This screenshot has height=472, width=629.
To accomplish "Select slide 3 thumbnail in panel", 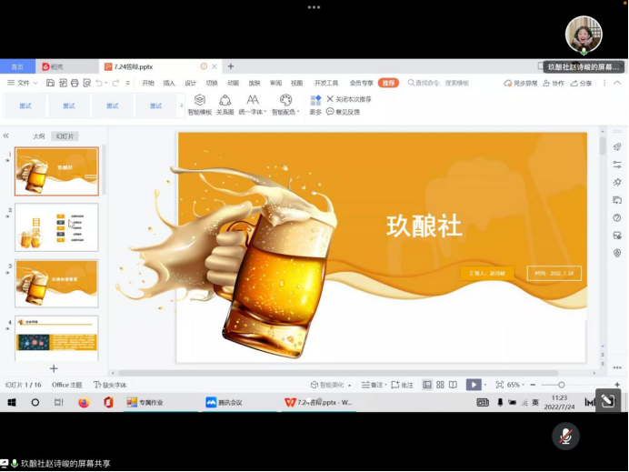I will pos(56,284).
